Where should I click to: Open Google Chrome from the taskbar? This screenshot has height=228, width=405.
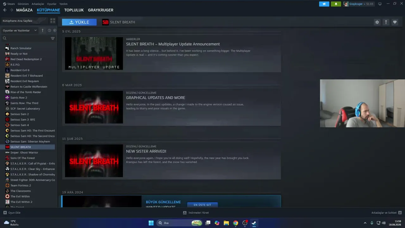(x=235, y=223)
